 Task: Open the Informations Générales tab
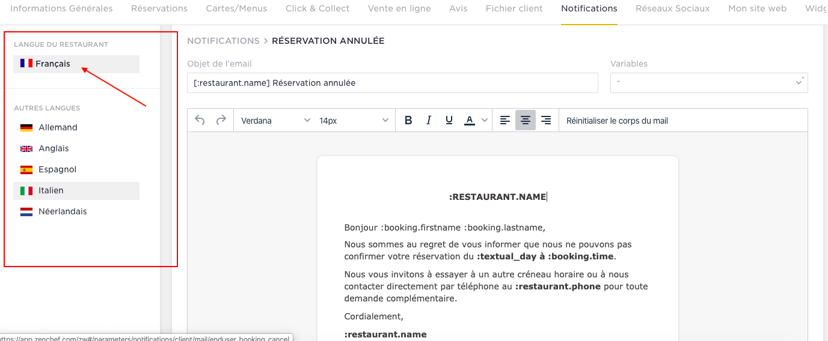(x=61, y=8)
